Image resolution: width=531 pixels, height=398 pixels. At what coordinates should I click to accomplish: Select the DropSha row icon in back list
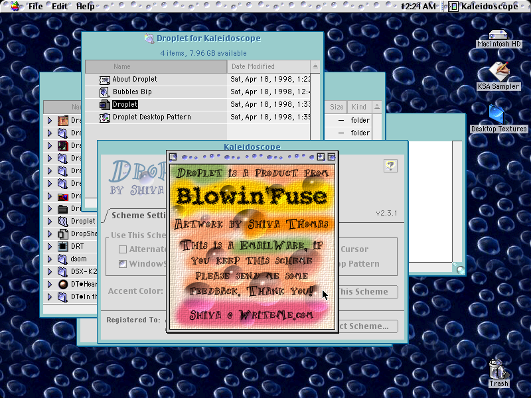63,234
